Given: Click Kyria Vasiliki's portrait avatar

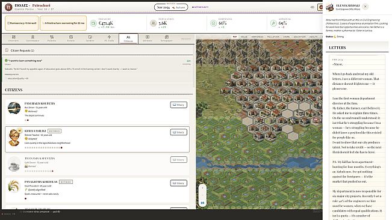Looking at the screenshot, I should click(x=14, y=137).
